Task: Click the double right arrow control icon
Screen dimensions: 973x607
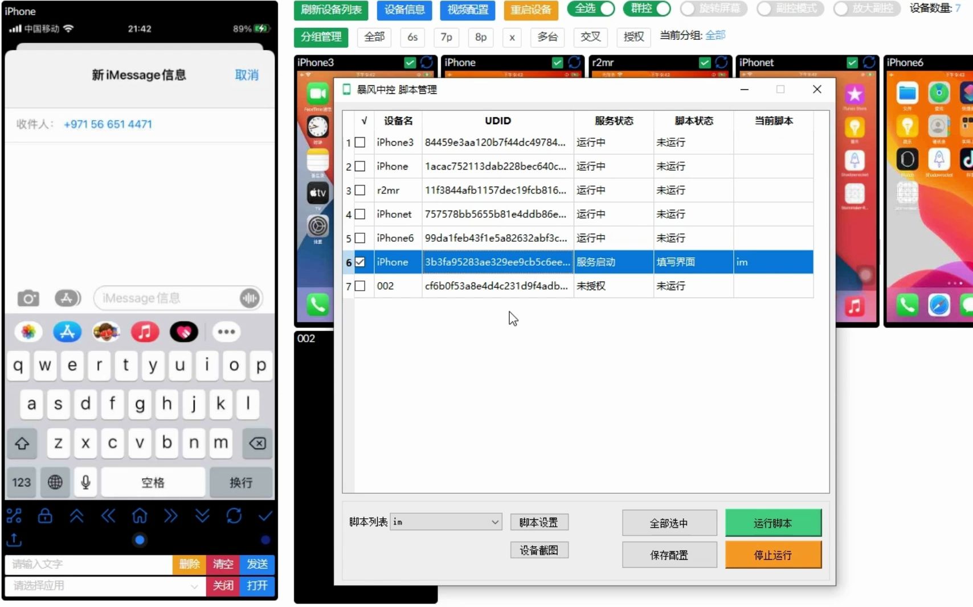Action: click(x=171, y=516)
